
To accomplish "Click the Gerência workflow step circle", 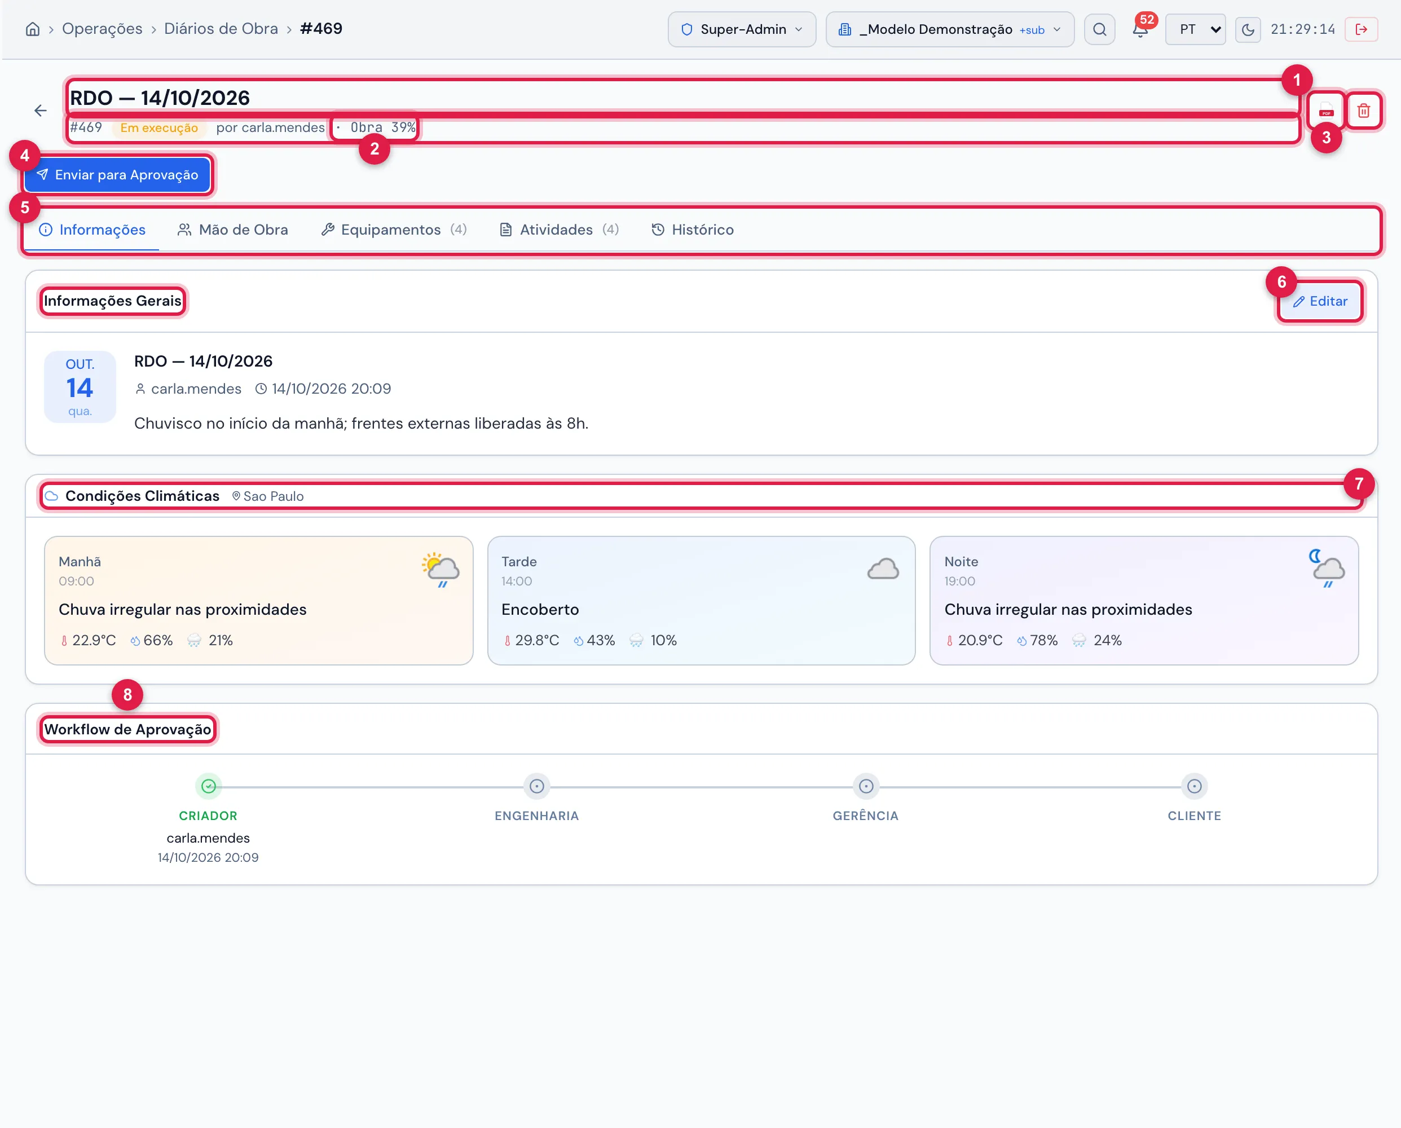I will coord(866,786).
